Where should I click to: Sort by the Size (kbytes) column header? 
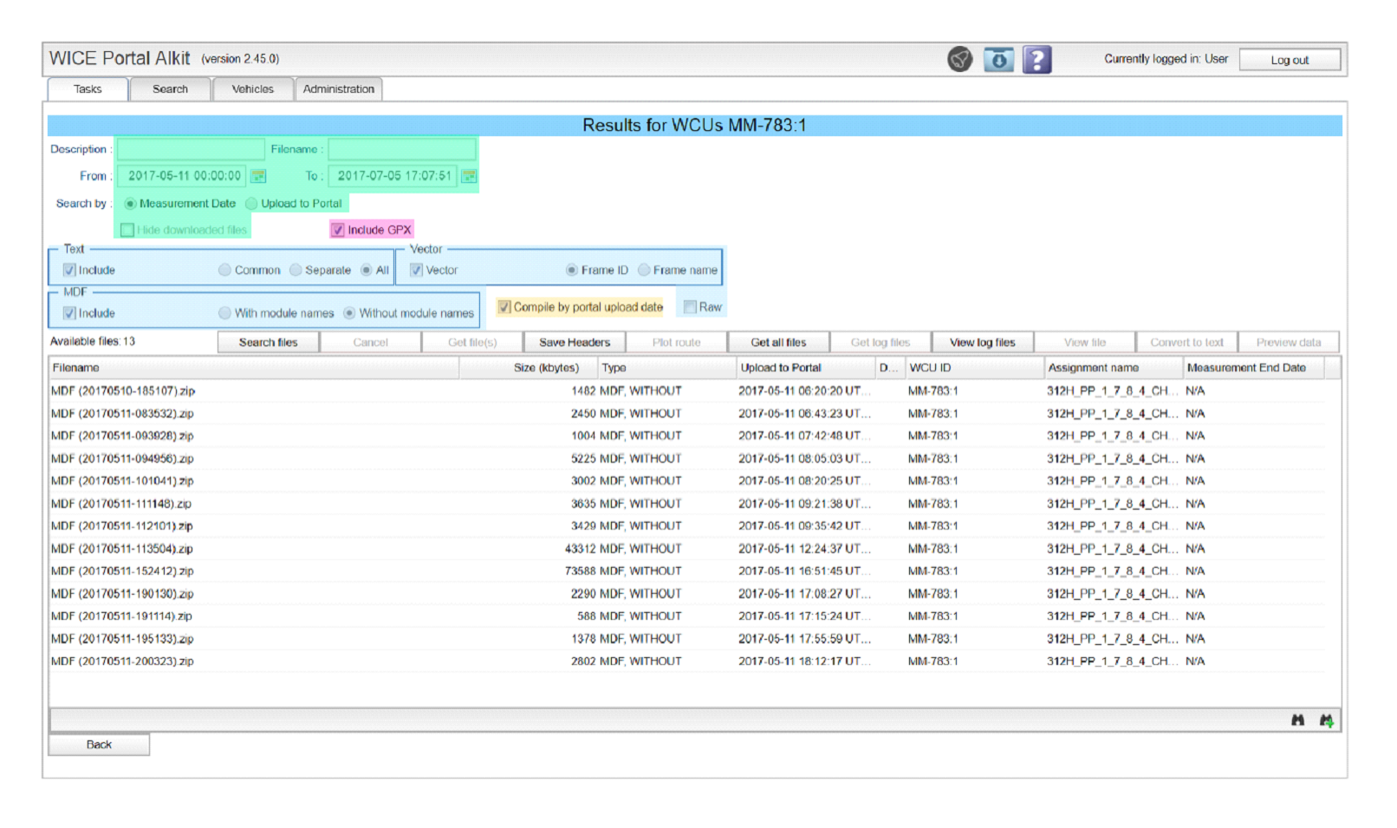point(545,368)
